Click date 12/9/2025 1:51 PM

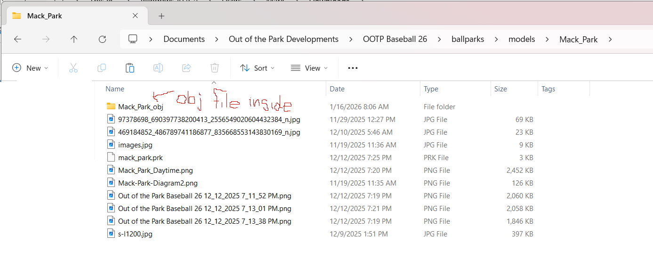[x=359, y=234]
